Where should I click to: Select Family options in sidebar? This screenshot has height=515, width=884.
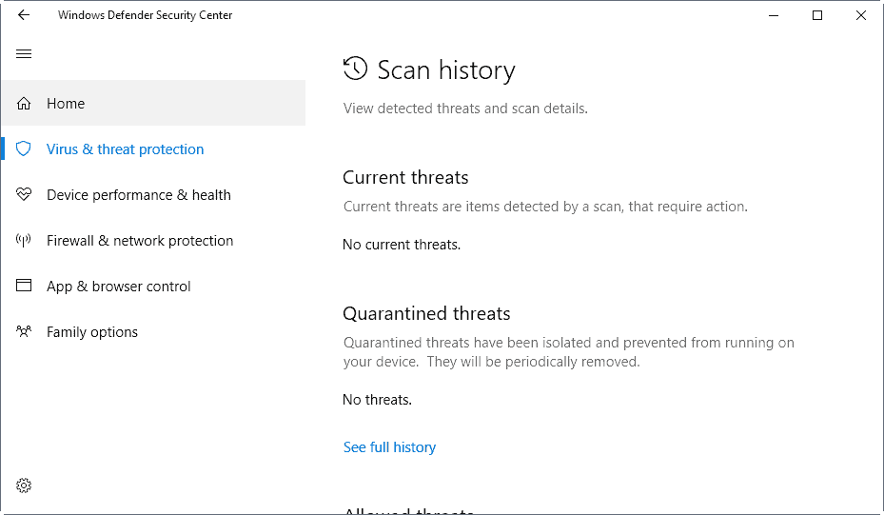point(153,331)
